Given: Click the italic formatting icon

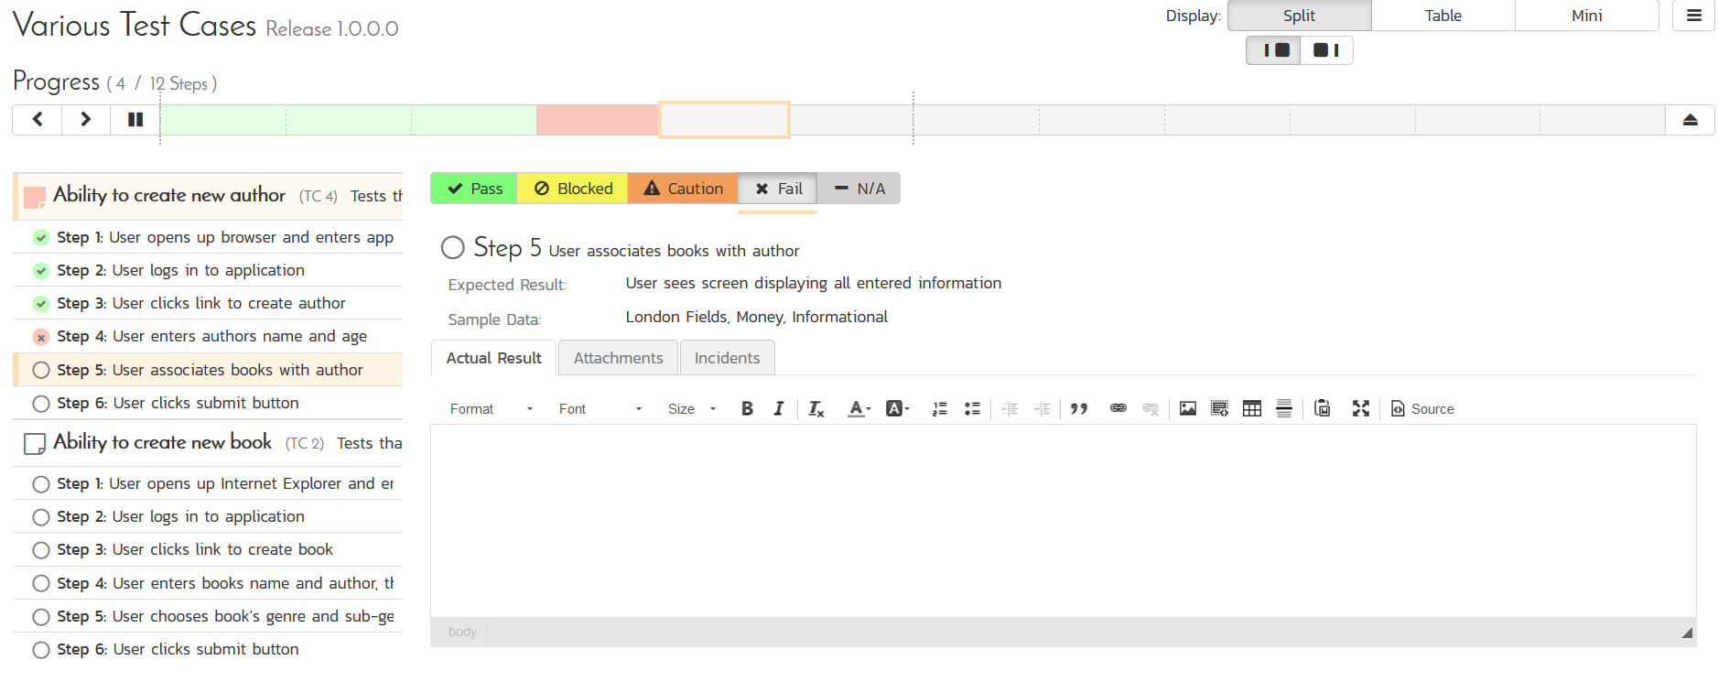Looking at the screenshot, I should coord(778,409).
